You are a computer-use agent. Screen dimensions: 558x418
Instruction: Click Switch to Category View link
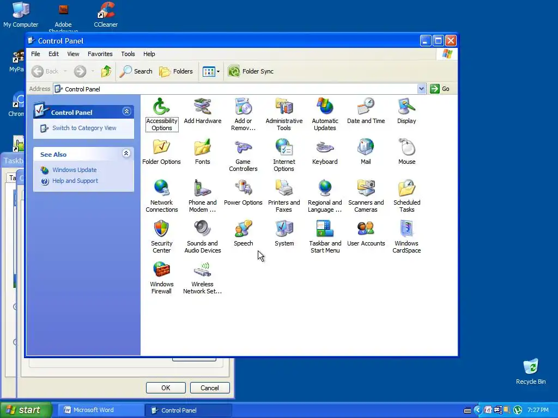(84, 128)
